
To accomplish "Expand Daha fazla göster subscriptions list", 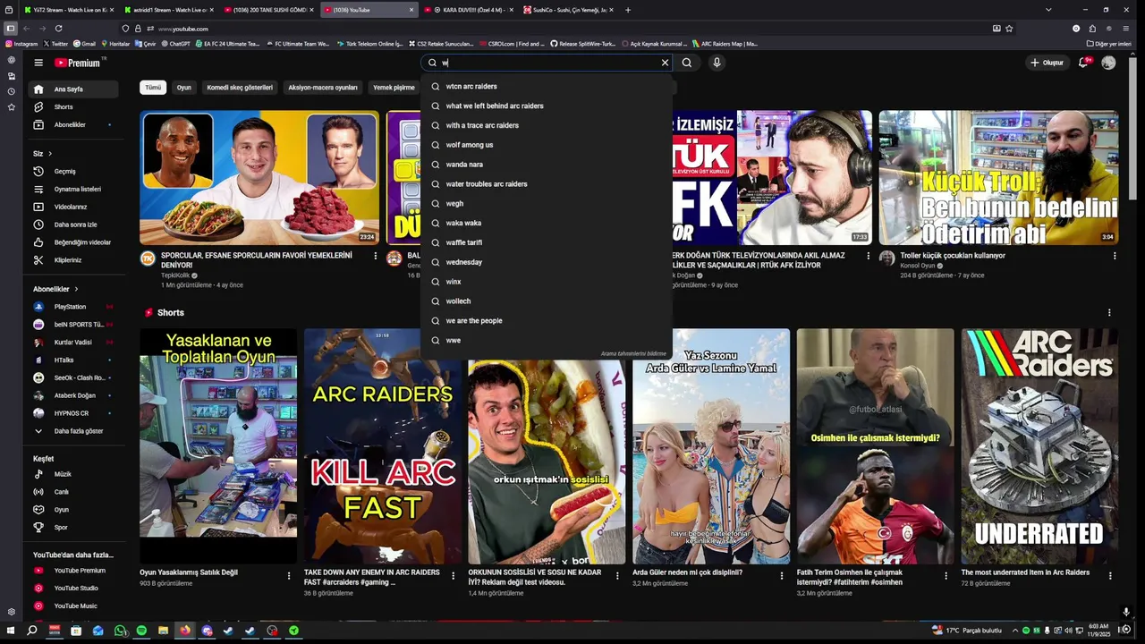I will coord(74,431).
